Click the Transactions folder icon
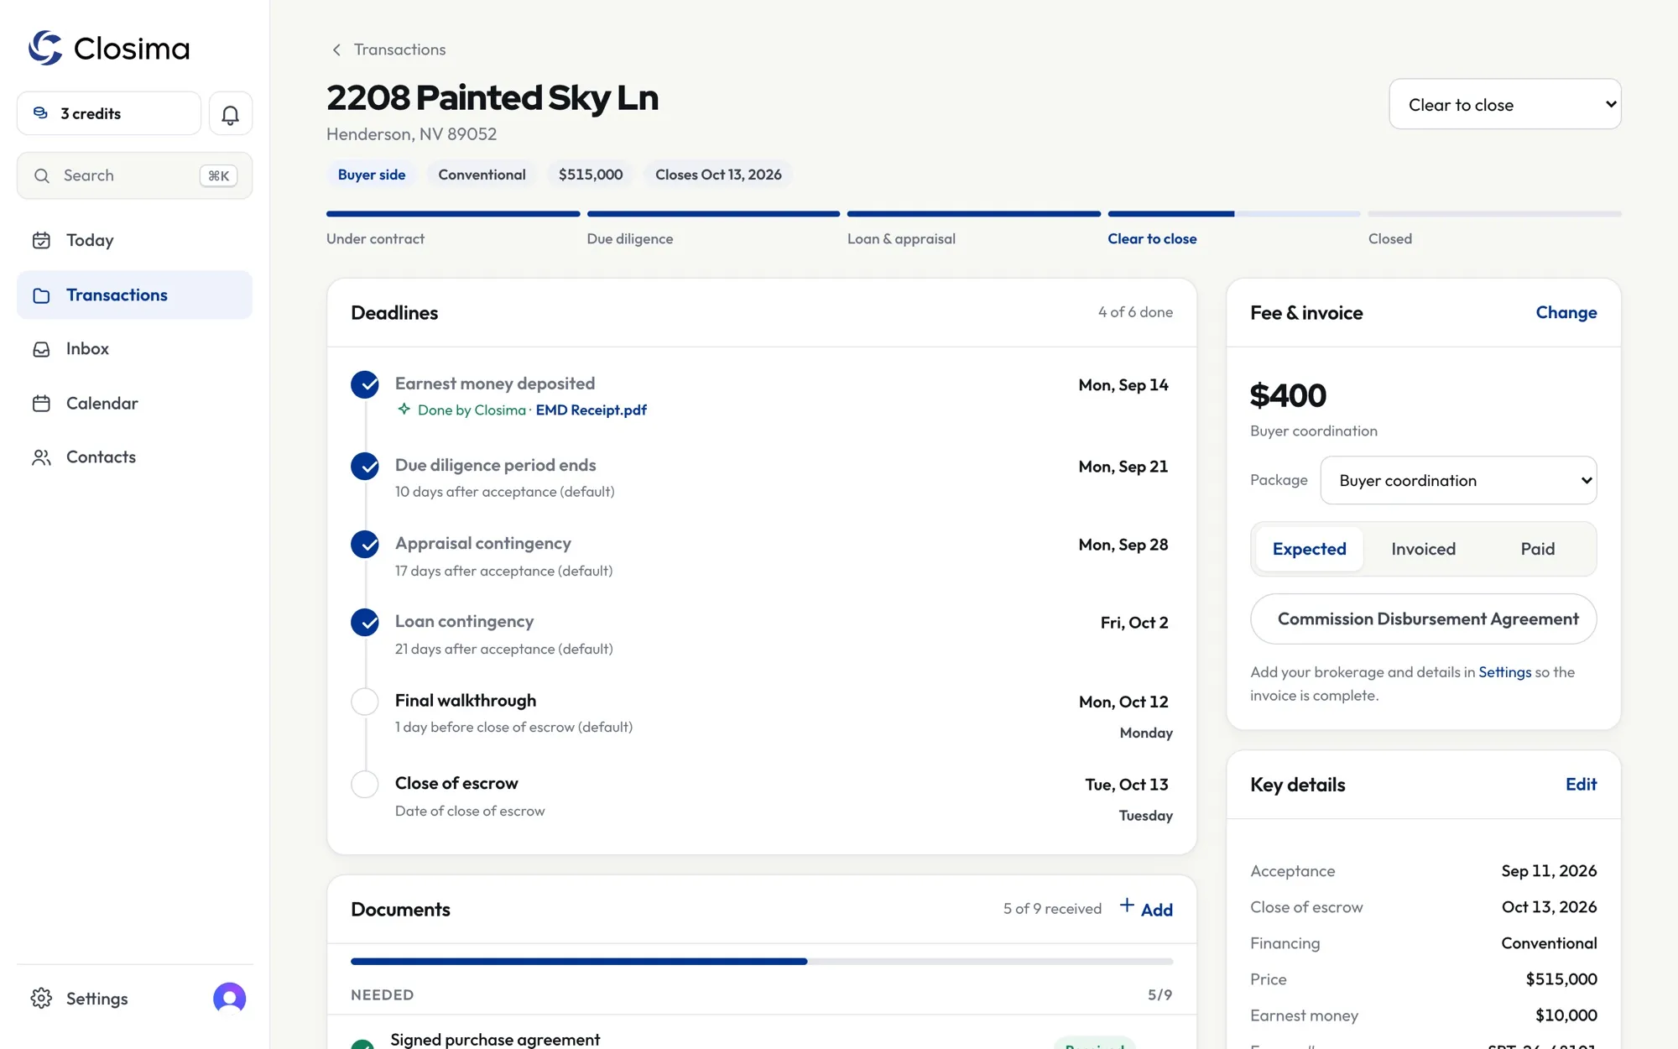The image size is (1678, 1049). (41, 295)
